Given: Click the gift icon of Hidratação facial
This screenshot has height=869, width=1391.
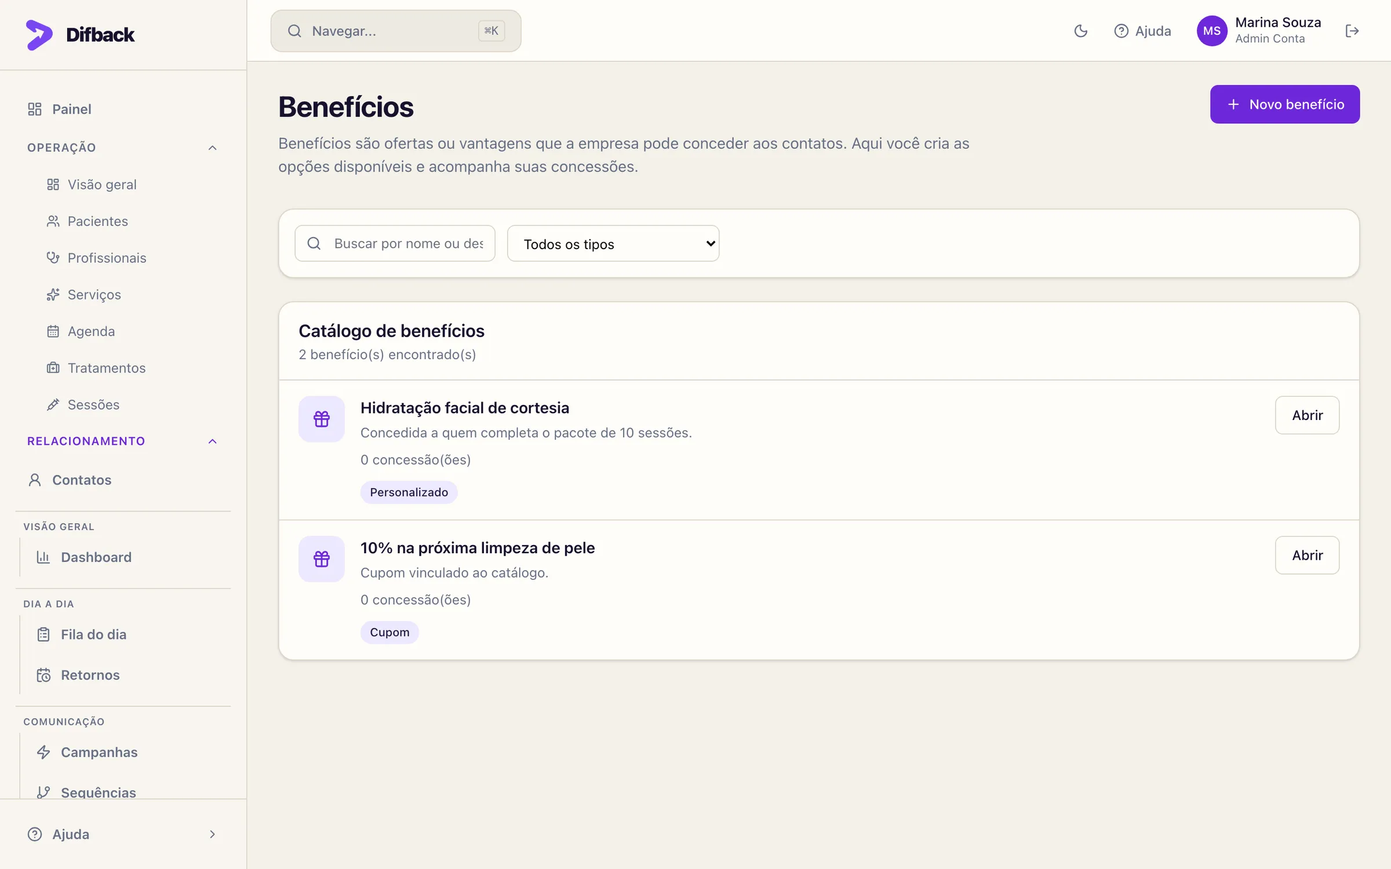Looking at the screenshot, I should (322, 419).
